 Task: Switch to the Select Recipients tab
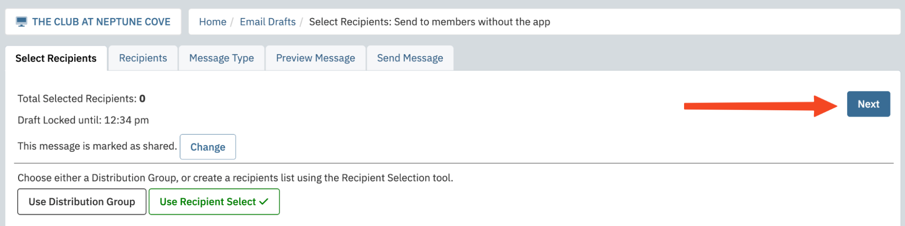56,58
